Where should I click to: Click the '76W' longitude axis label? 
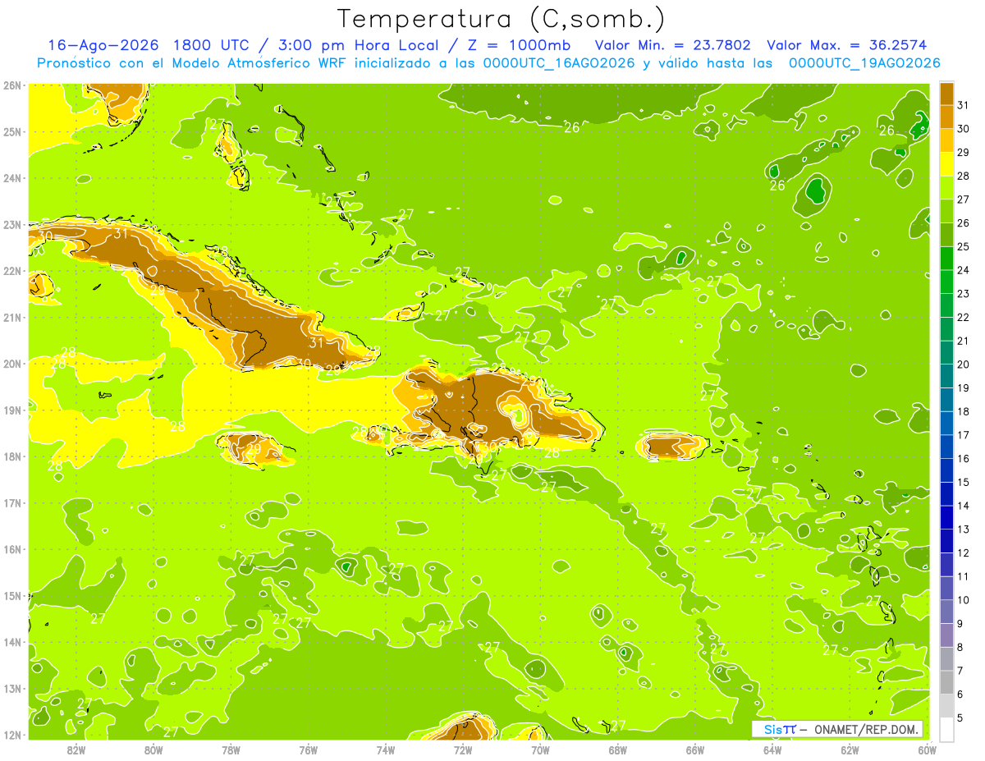(x=308, y=750)
